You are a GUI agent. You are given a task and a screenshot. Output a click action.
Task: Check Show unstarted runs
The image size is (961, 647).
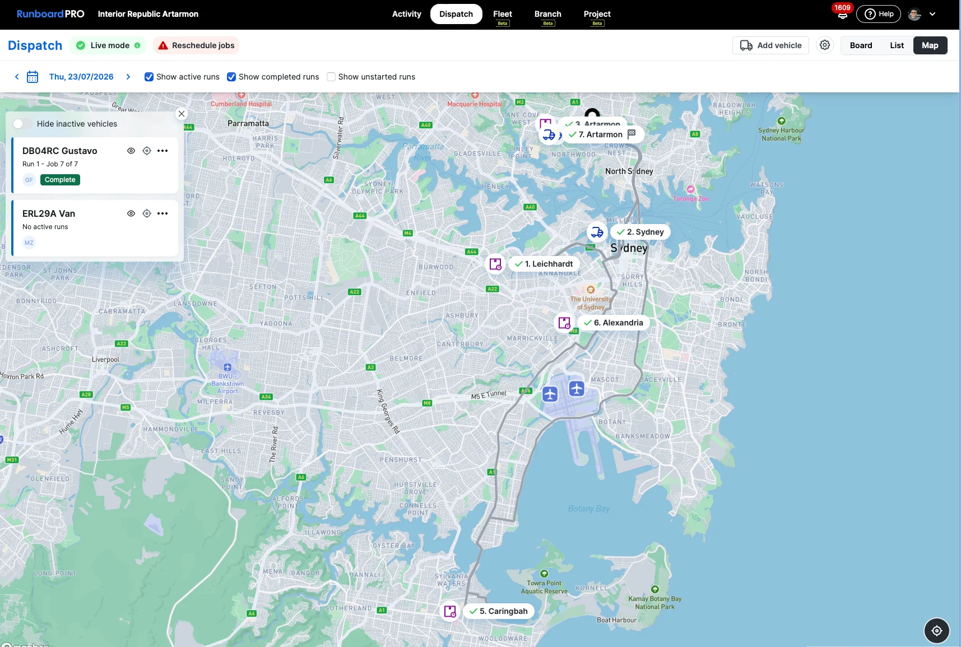(x=331, y=77)
